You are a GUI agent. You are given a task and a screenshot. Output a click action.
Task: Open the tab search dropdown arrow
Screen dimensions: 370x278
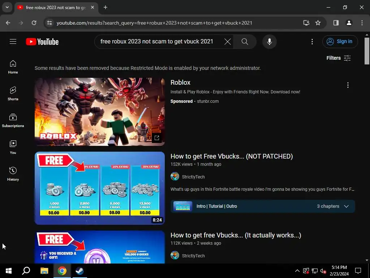(7, 7)
